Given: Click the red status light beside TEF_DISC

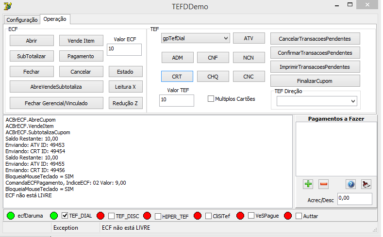Looking at the screenshot, I should [100, 216].
